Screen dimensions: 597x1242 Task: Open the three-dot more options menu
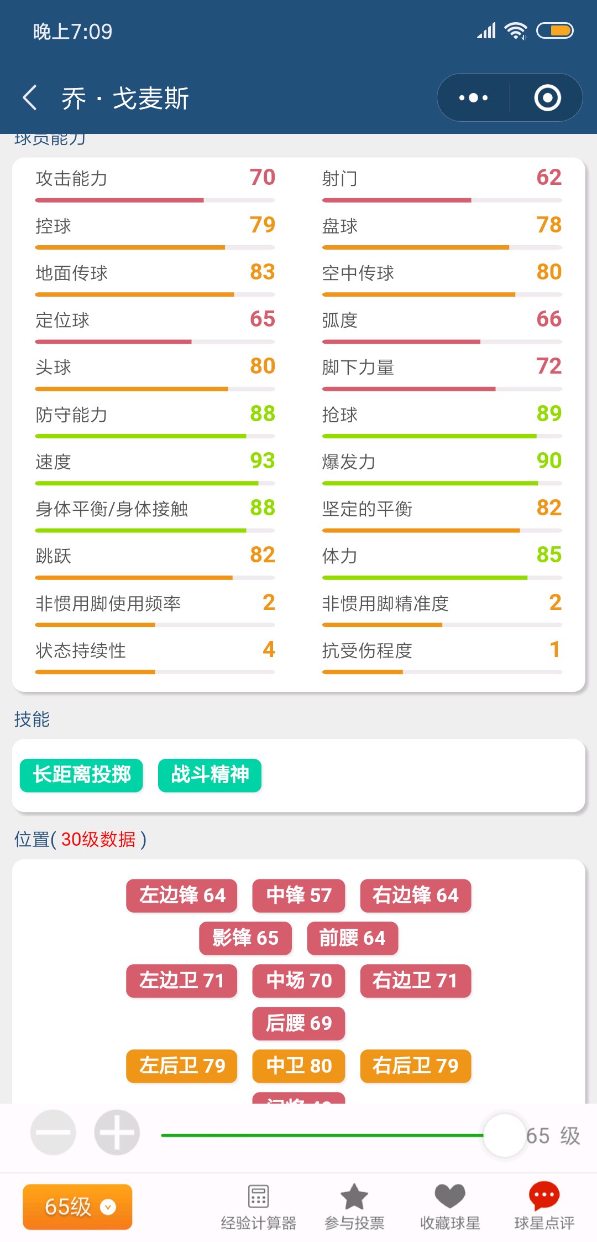[x=474, y=98]
